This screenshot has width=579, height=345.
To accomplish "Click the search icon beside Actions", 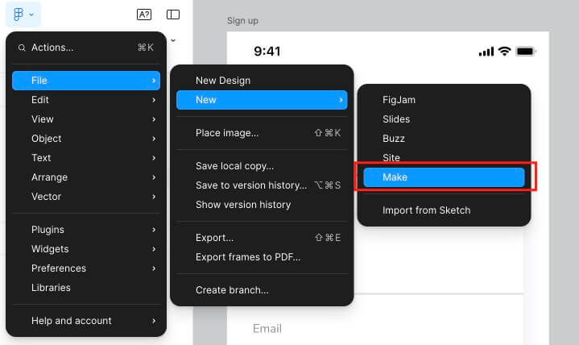I will pos(21,48).
